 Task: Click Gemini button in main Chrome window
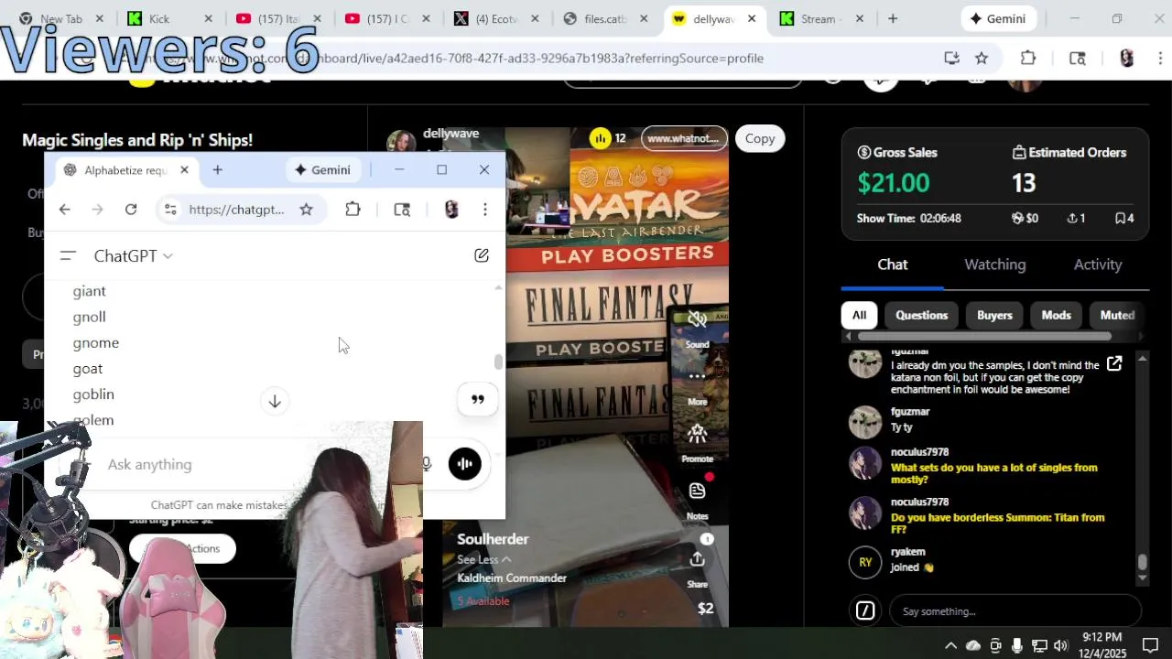(x=998, y=18)
